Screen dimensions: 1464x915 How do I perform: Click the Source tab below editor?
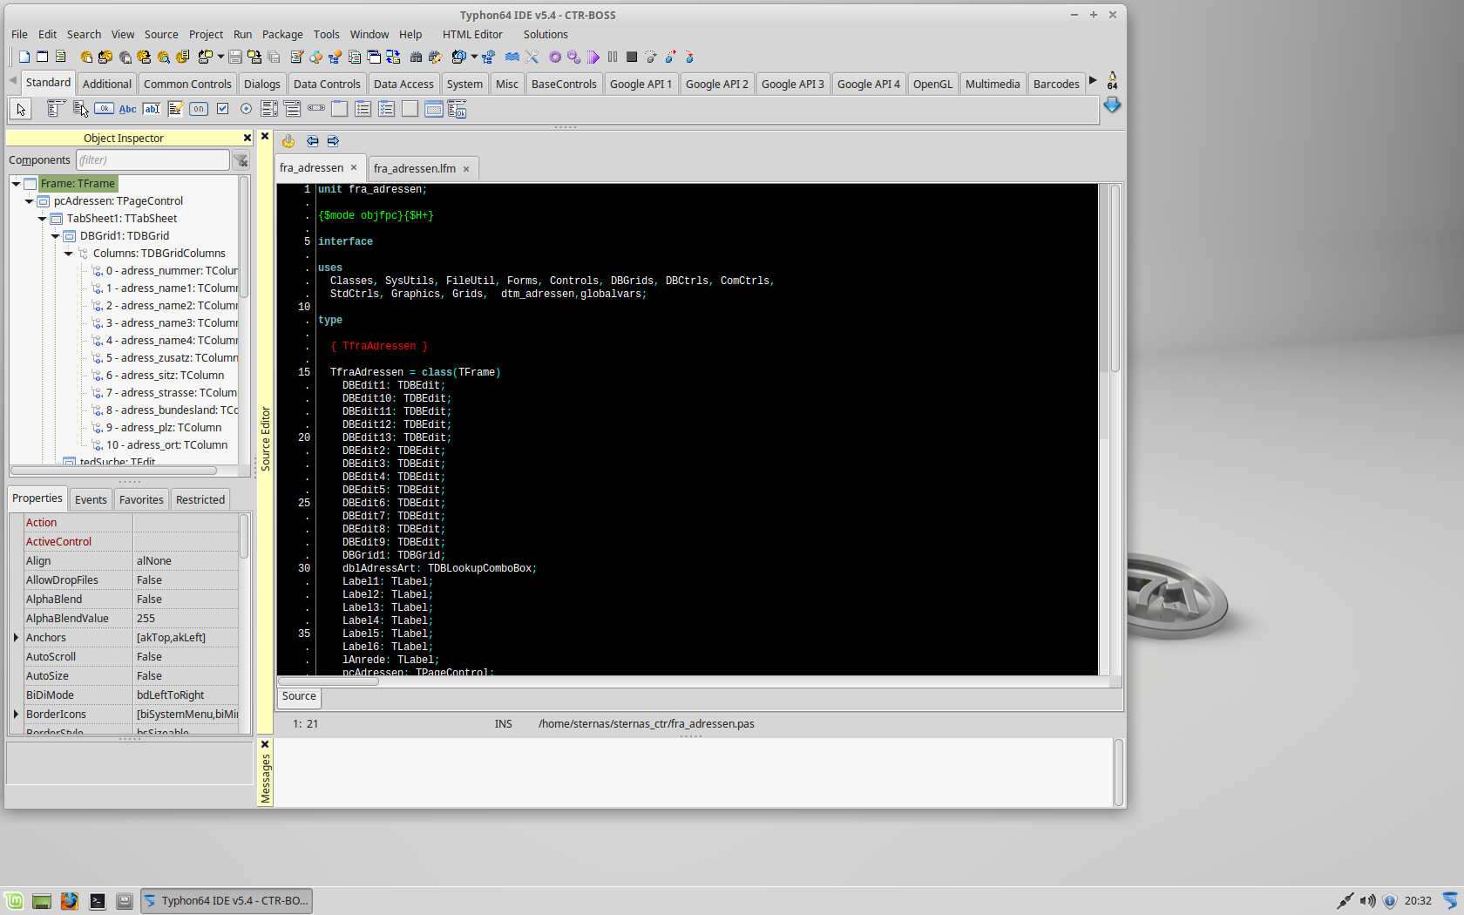[299, 696]
